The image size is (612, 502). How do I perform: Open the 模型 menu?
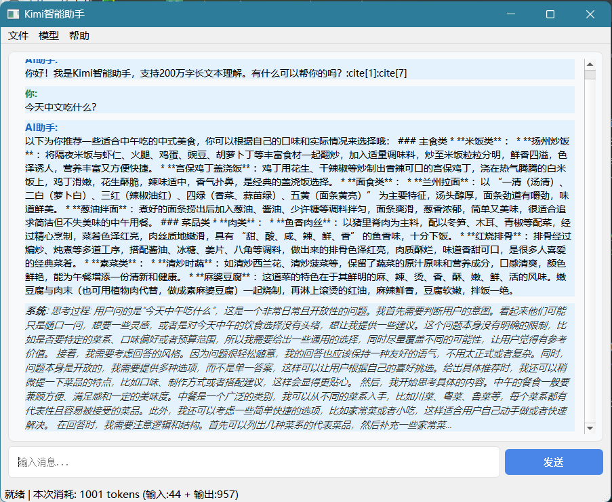[49, 35]
